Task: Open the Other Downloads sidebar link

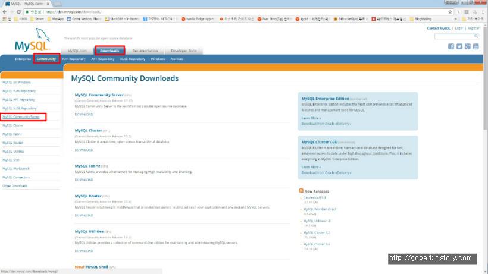Action: pyautogui.click(x=15, y=186)
